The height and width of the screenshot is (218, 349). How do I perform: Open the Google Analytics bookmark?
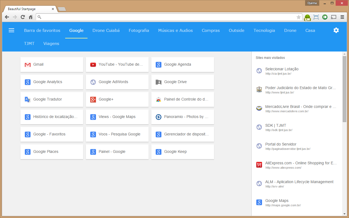pyautogui.click(x=52, y=82)
